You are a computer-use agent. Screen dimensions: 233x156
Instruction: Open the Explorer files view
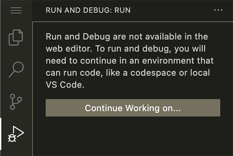[16, 37]
